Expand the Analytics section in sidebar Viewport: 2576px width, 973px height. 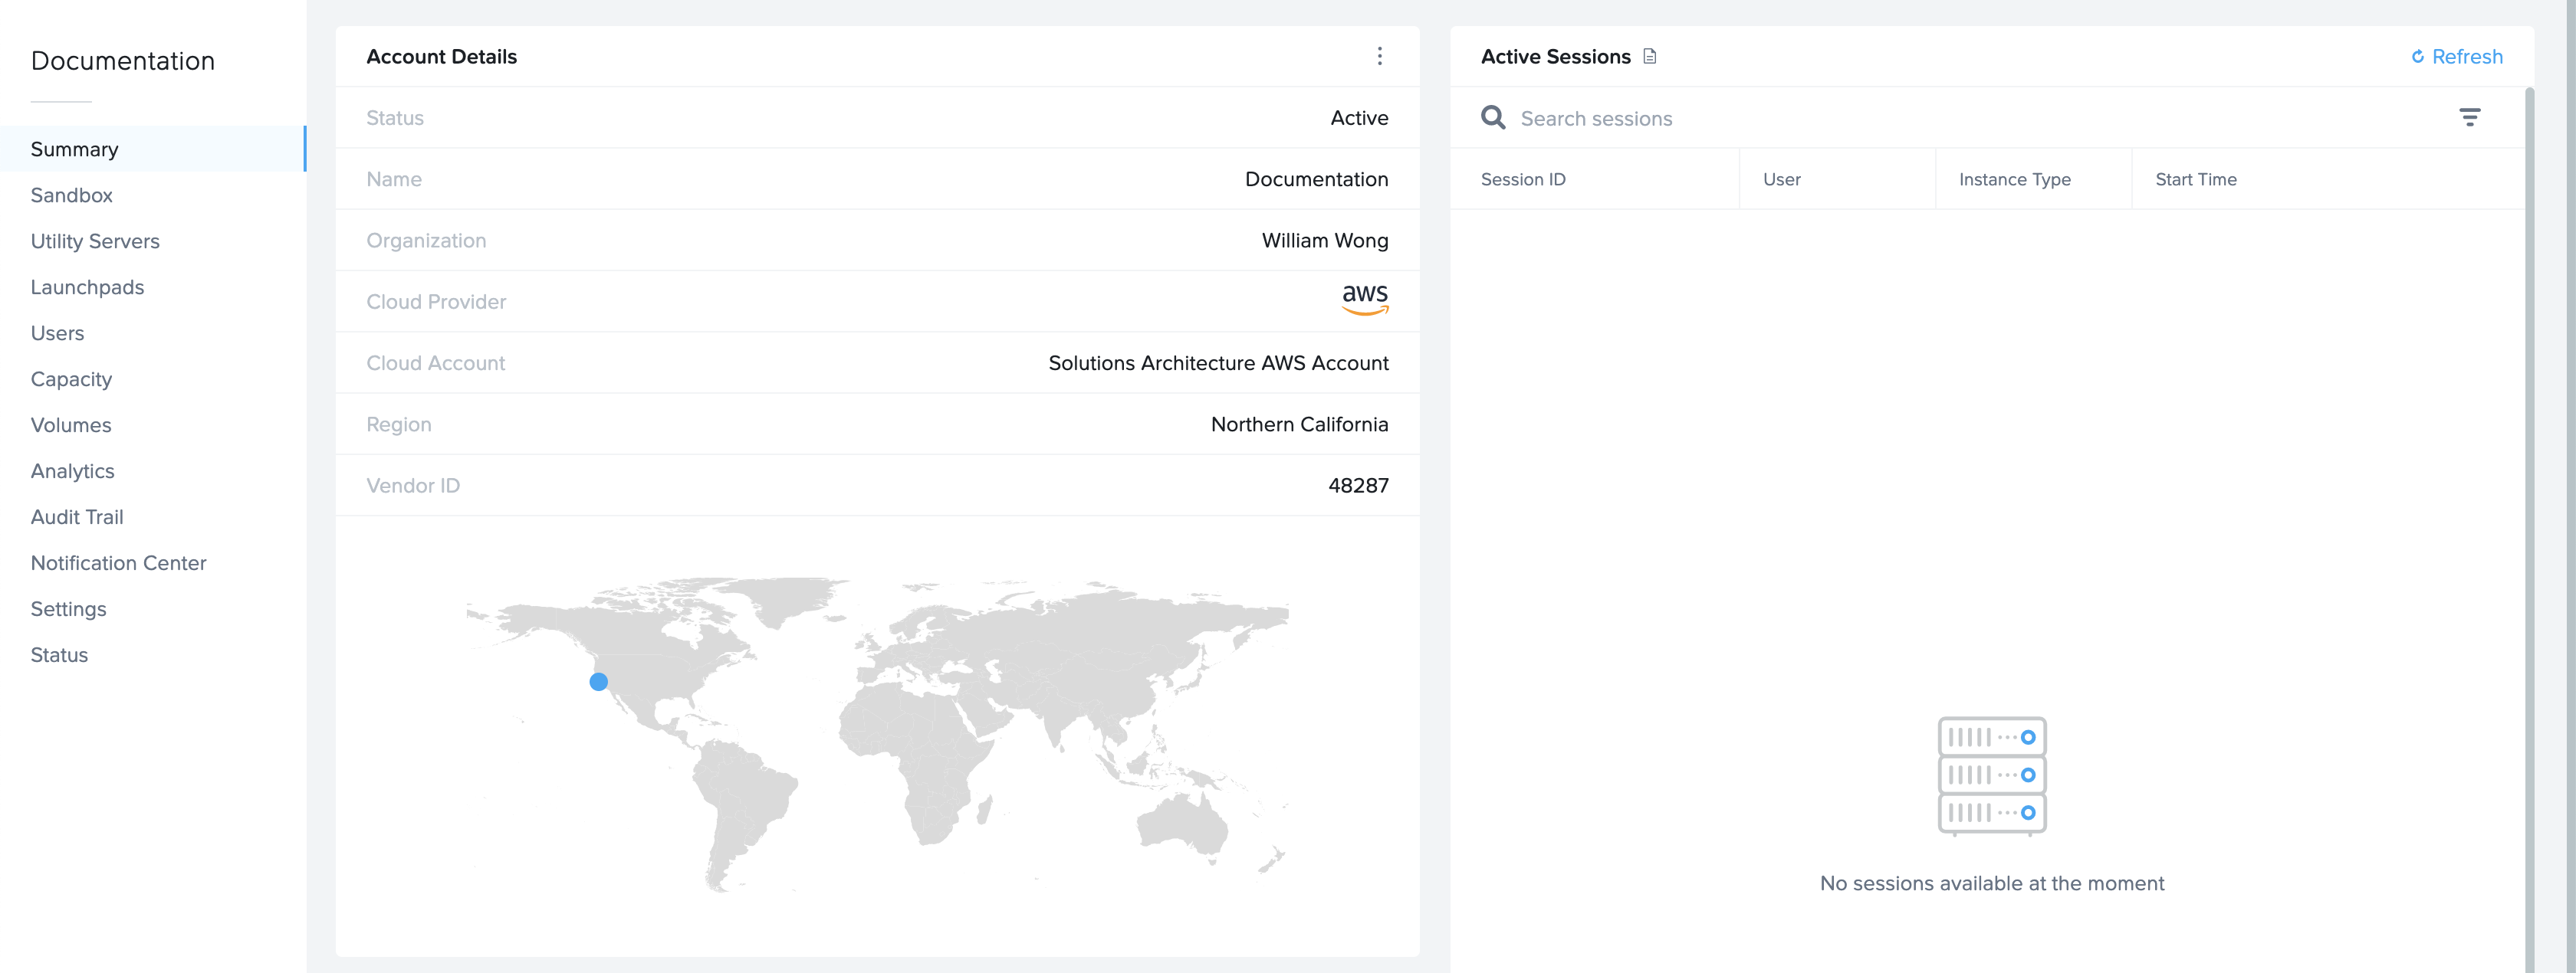(72, 471)
